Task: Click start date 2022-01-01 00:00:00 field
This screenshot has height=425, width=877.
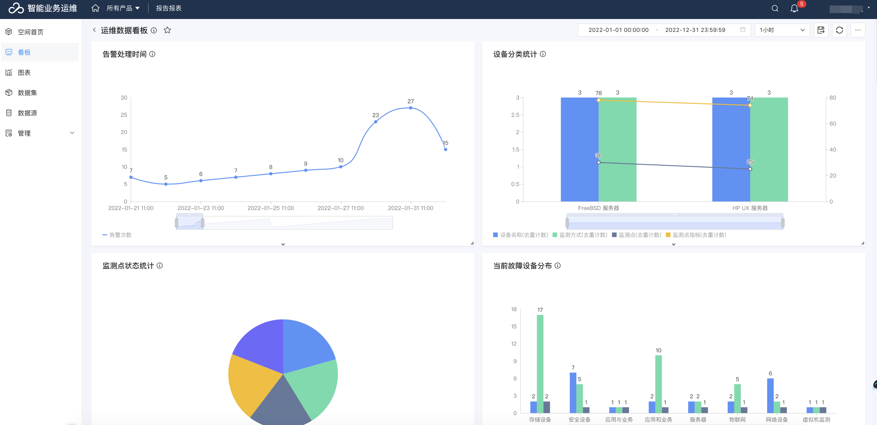Action: click(618, 30)
